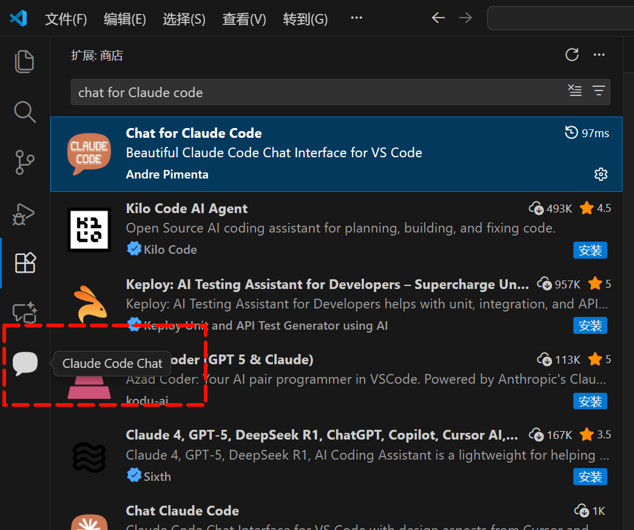
Task: Open File menu 文件(F)
Action: click(x=66, y=19)
